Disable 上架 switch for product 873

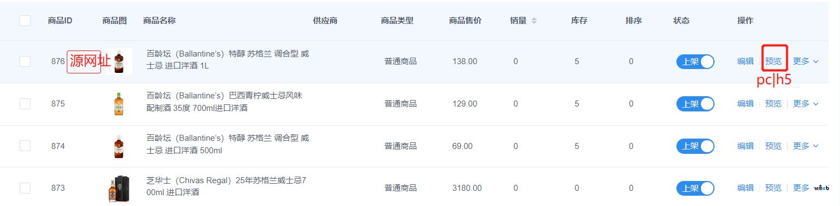[x=695, y=189]
